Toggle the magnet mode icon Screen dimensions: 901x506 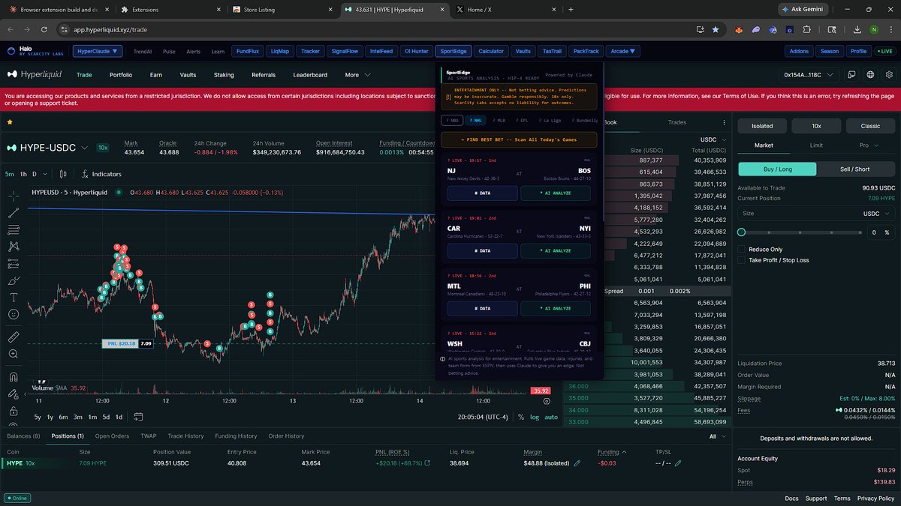click(14, 376)
